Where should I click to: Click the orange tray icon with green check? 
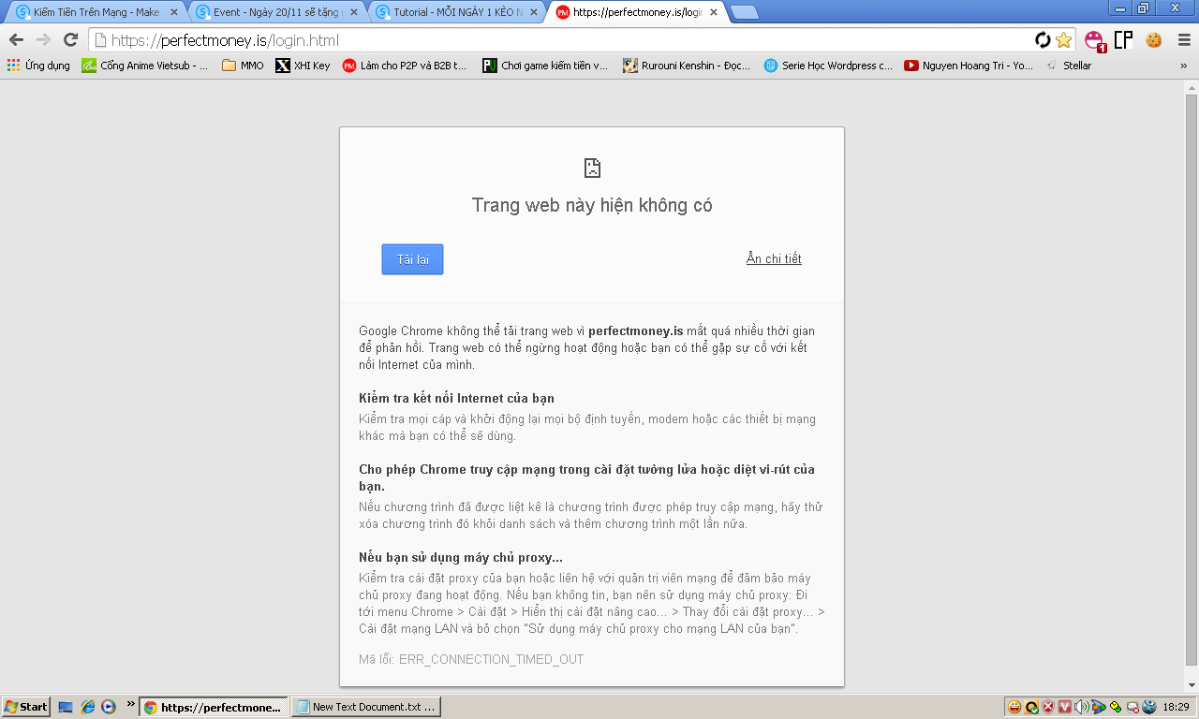click(1031, 707)
